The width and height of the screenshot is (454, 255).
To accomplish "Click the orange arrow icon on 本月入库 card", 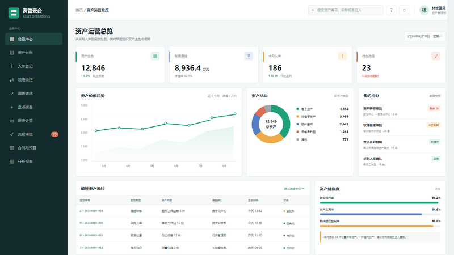I will coord(342,56).
